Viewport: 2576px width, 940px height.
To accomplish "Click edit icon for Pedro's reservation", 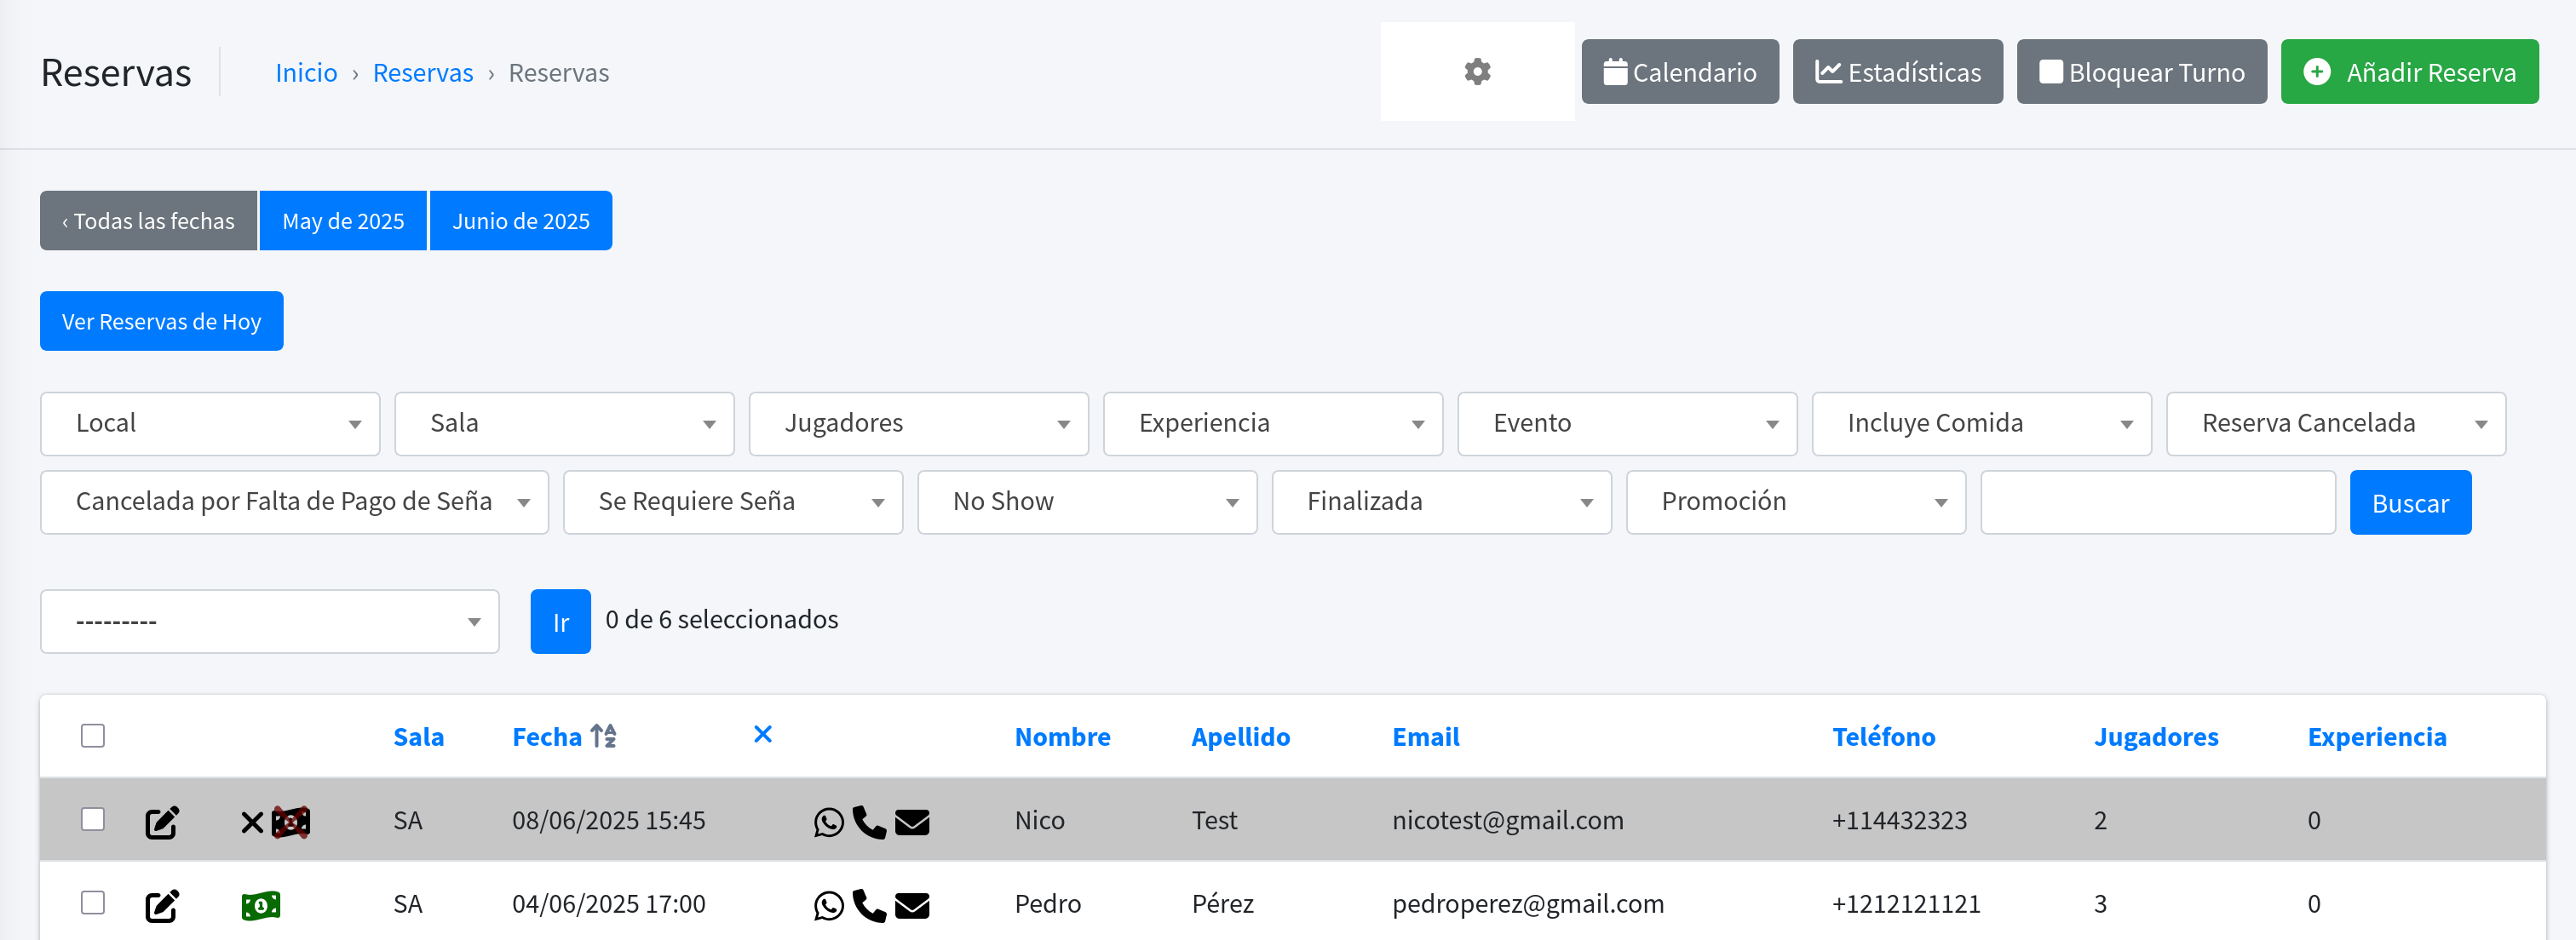I will pos(162,905).
